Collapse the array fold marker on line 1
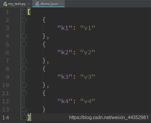The height and width of the screenshot is (123, 151). click(x=24, y=12)
